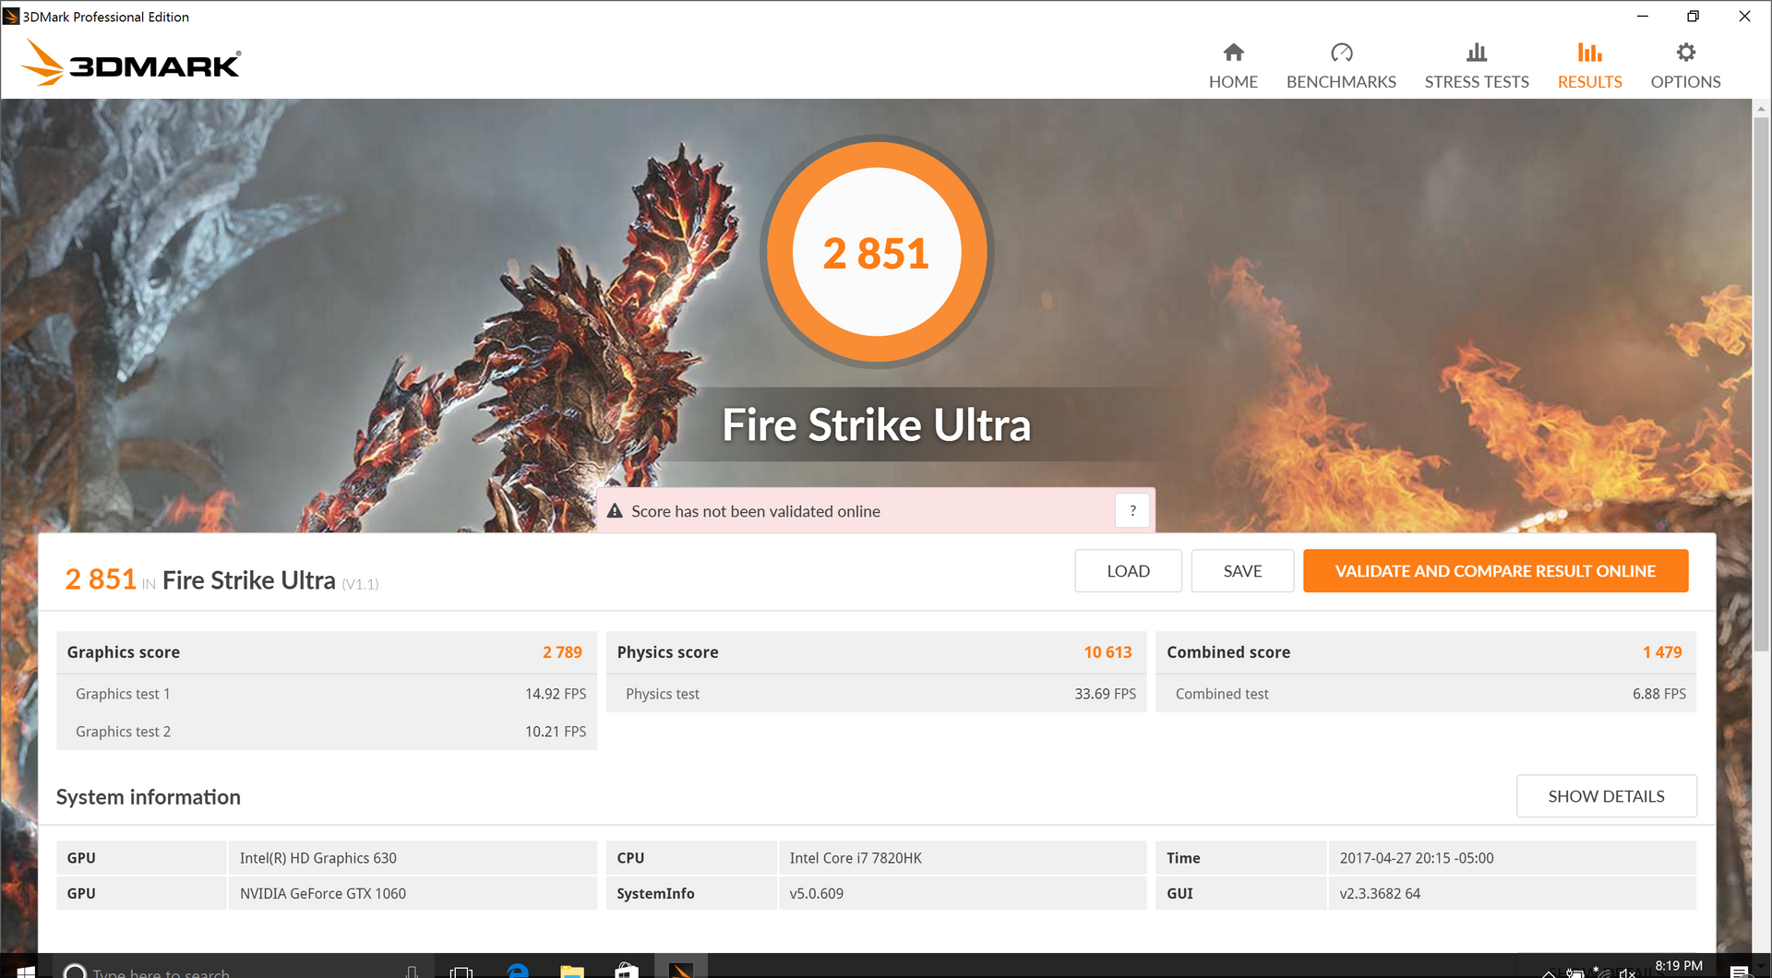1772x978 pixels.
Task: Click the overall score 2 851 circle
Action: click(877, 252)
